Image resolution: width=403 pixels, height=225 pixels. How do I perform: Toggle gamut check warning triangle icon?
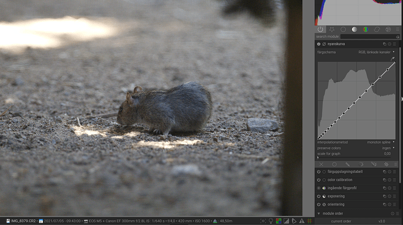302,221
